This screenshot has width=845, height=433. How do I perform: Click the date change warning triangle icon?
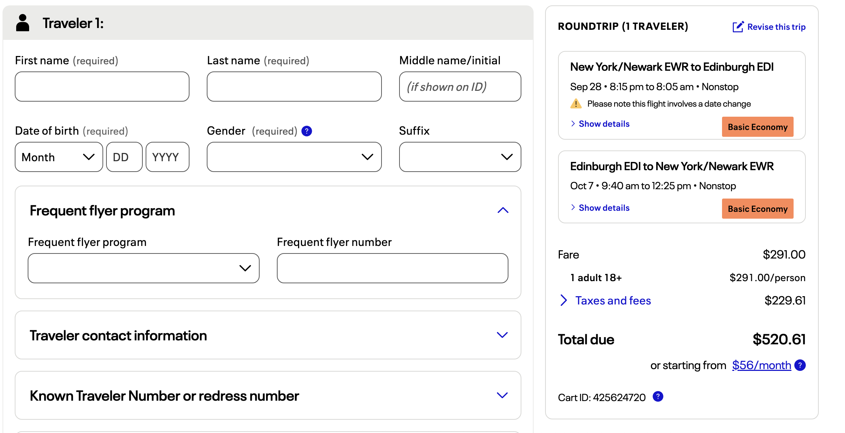point(576,104)
